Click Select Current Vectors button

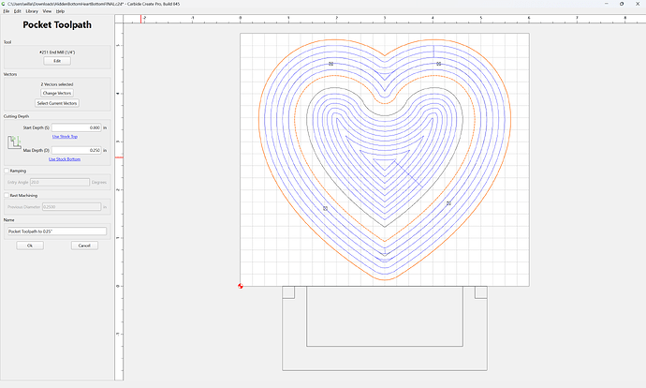tap(57, 103)
